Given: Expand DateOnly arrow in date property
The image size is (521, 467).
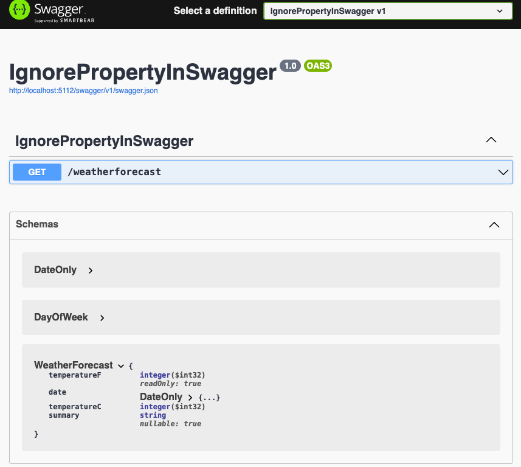Looking at the screenshot, I should click(190, 397).
